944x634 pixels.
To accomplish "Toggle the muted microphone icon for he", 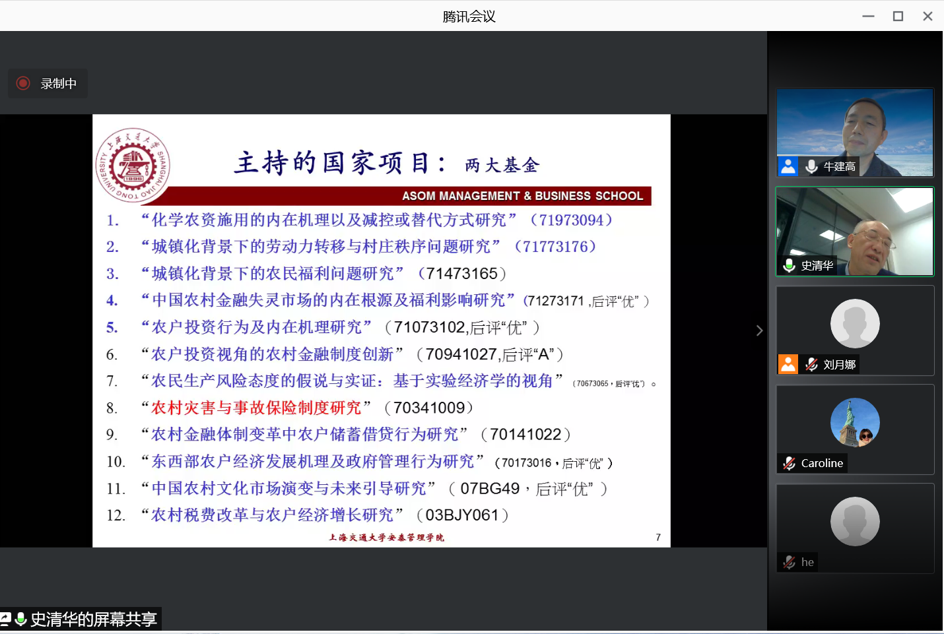I will [789, 562].
